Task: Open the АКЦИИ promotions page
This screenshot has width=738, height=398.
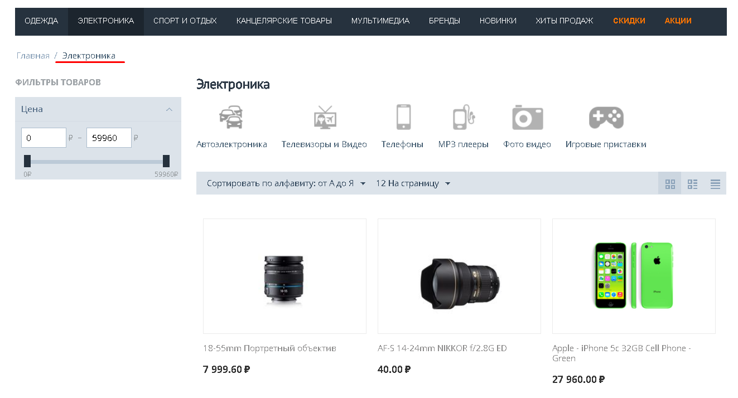Action: (678, 21)
